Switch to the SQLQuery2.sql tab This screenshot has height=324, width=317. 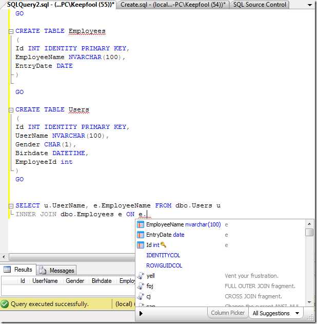60,5
